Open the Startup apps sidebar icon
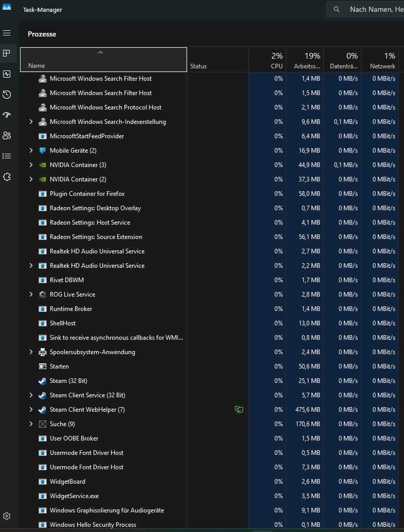The height and width of the screenshot is (532, 404). [7, 115]
